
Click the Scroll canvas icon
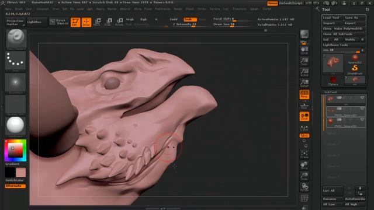click(x=304, y=51)
